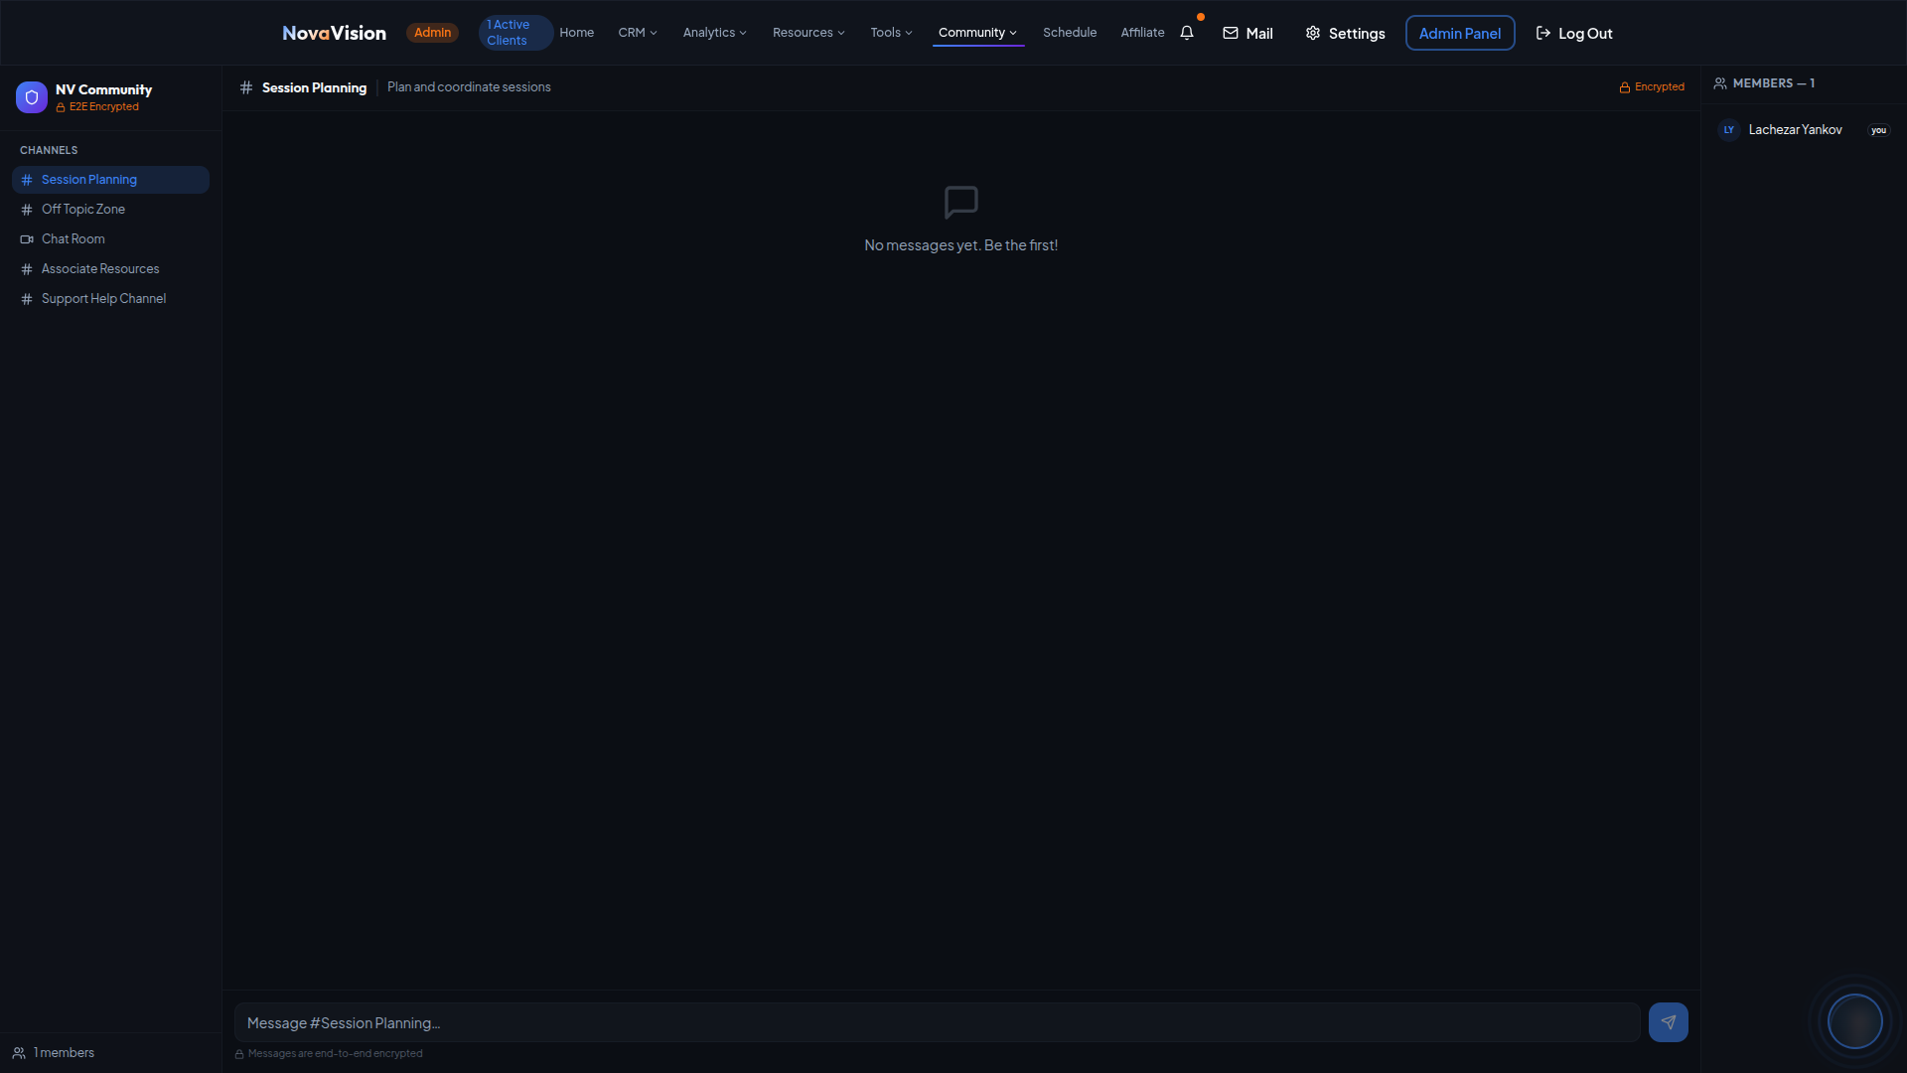This screenshot has height=1073, width=1907.
Task: Go to the Schedule page
Action: pos(1070,33)
